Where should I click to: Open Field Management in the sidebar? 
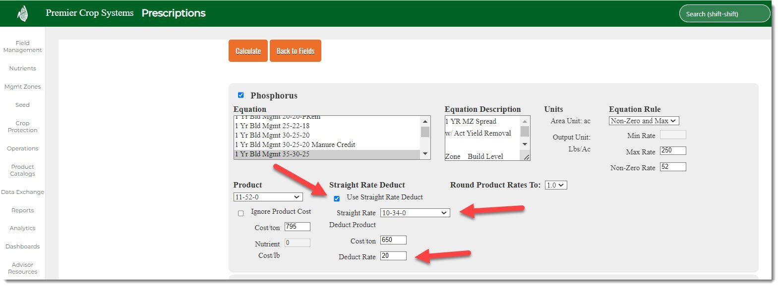(22, 47)
